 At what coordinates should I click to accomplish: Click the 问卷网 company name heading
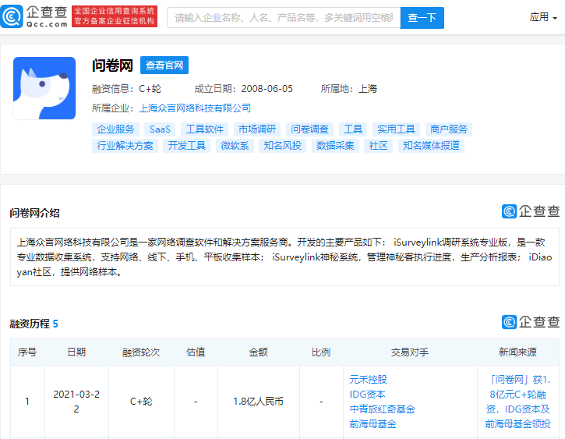[x=112, y=65]
